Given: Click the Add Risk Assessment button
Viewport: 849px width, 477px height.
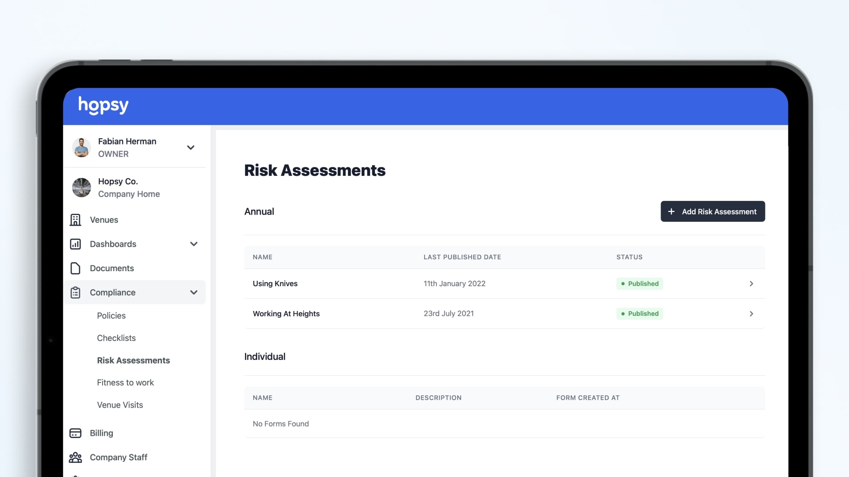Looking at the screenshot, I should (712, 212).
